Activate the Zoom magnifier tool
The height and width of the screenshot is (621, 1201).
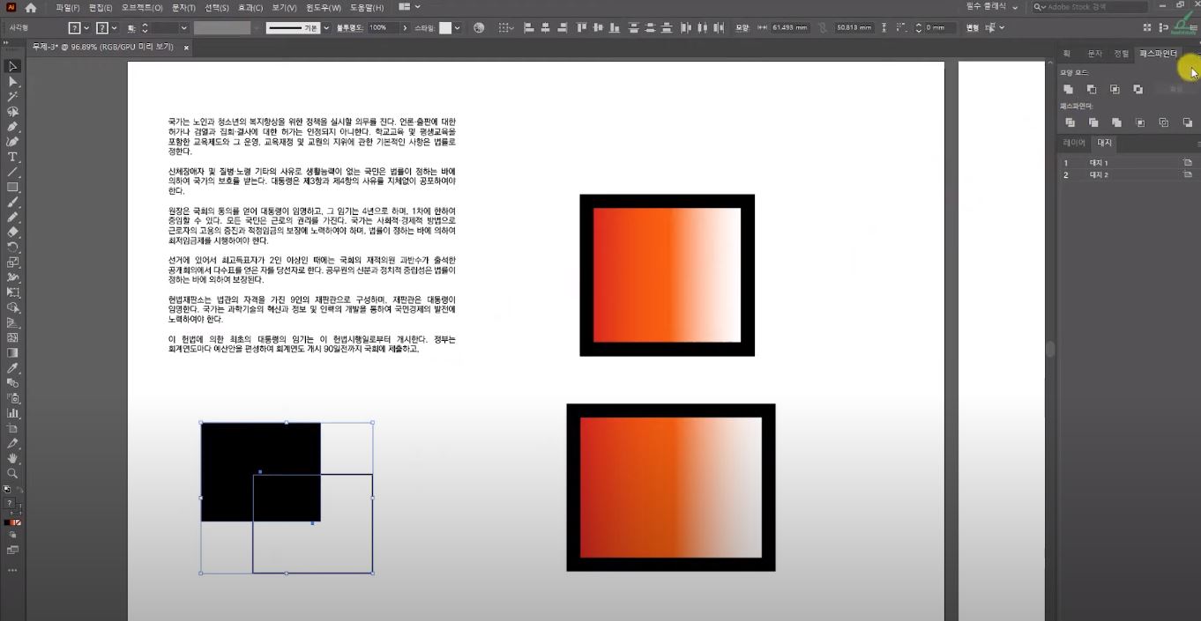coord(12,474)
